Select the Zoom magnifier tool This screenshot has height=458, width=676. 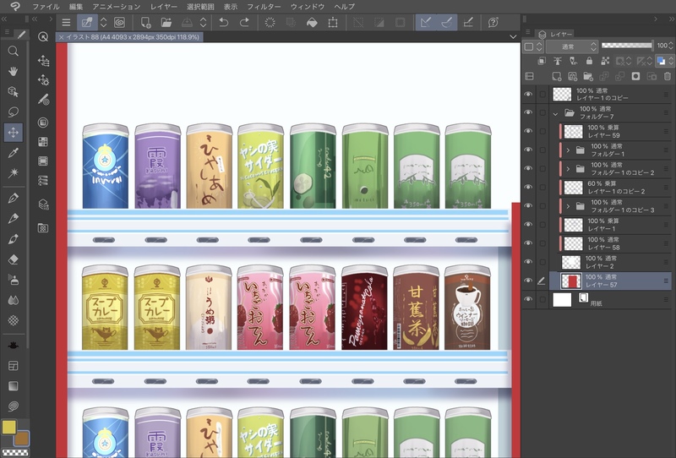[14, 51]
